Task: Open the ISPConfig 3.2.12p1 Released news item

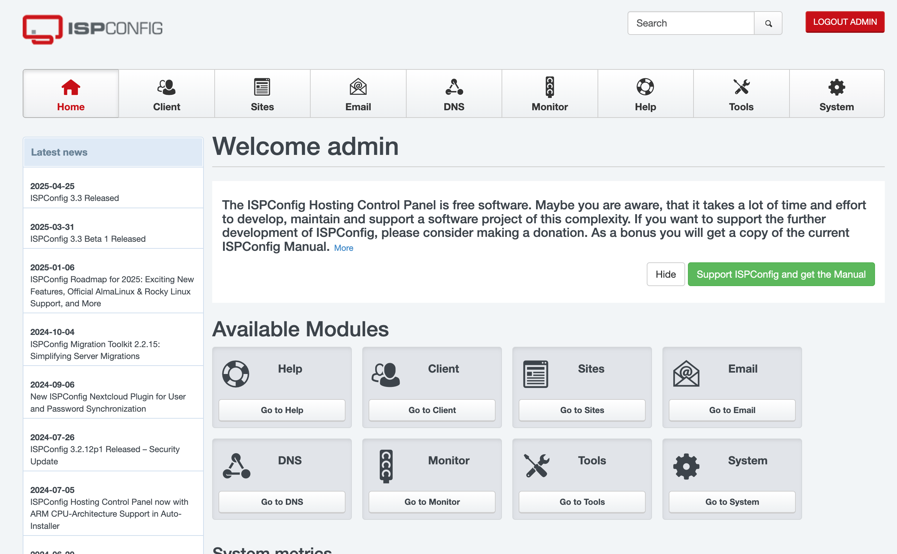Action: click(105, 455)
